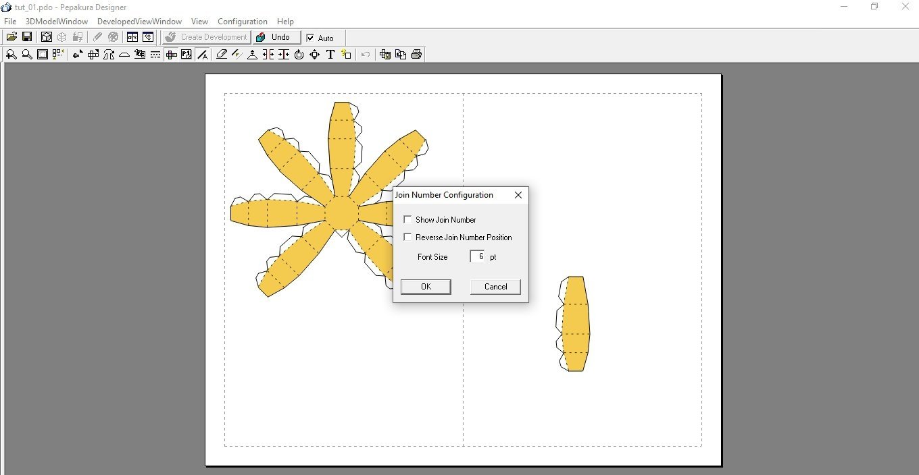Click the Font Size input field

tap(478, 256)
